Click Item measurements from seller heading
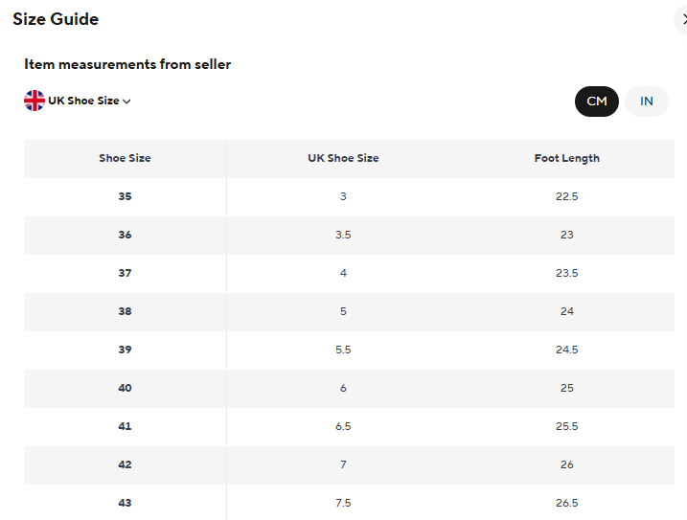Viewport: 687px width, 520px height. pyautogui.click(x=127, y=64)
